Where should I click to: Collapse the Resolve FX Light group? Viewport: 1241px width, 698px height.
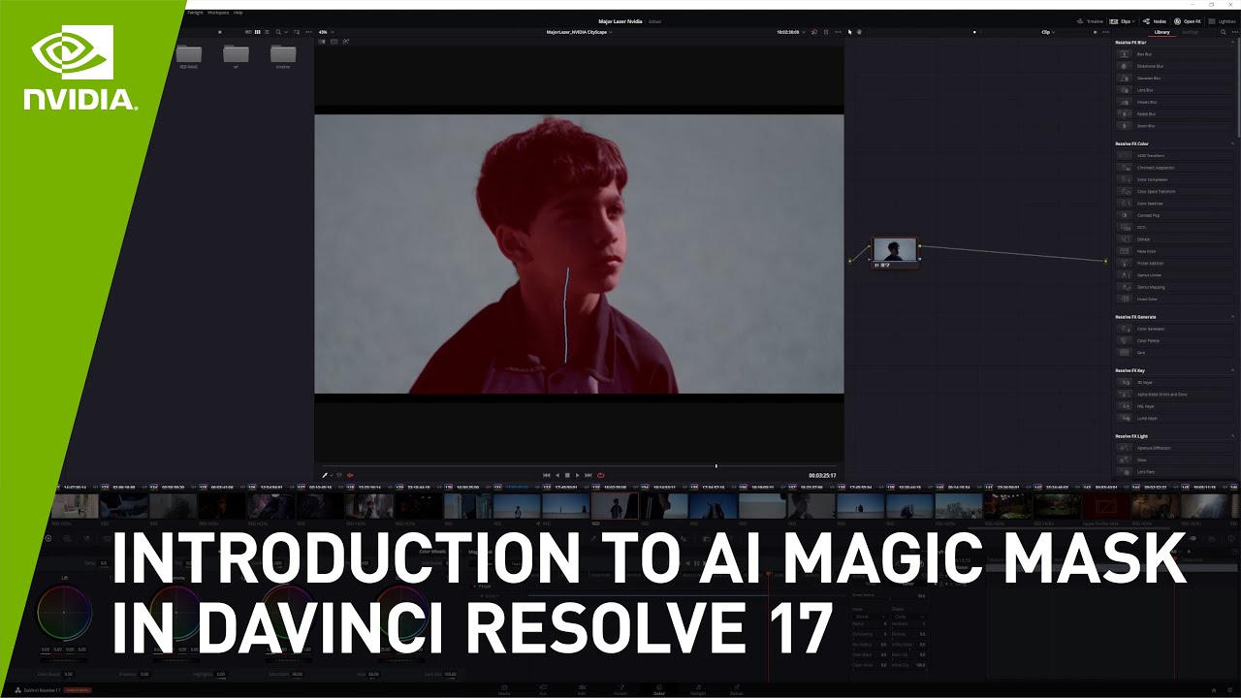(x=1233, y=436)
